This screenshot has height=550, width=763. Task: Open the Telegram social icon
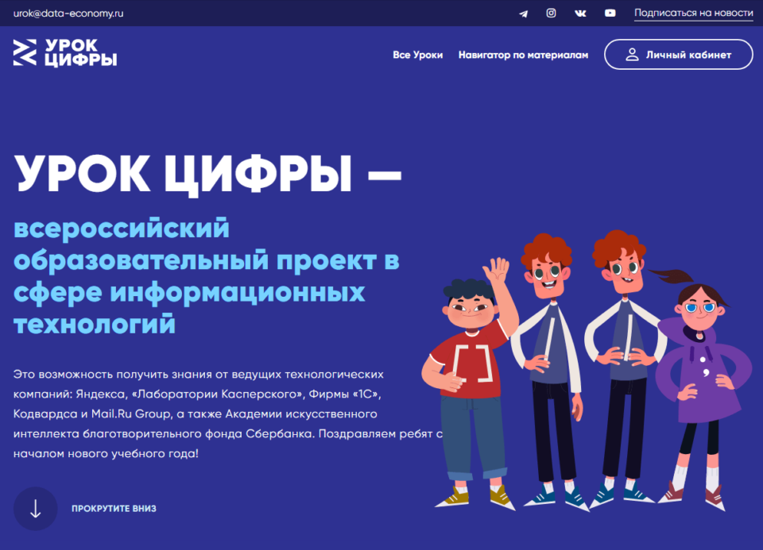pyautogui.click(x=524, y=13)
